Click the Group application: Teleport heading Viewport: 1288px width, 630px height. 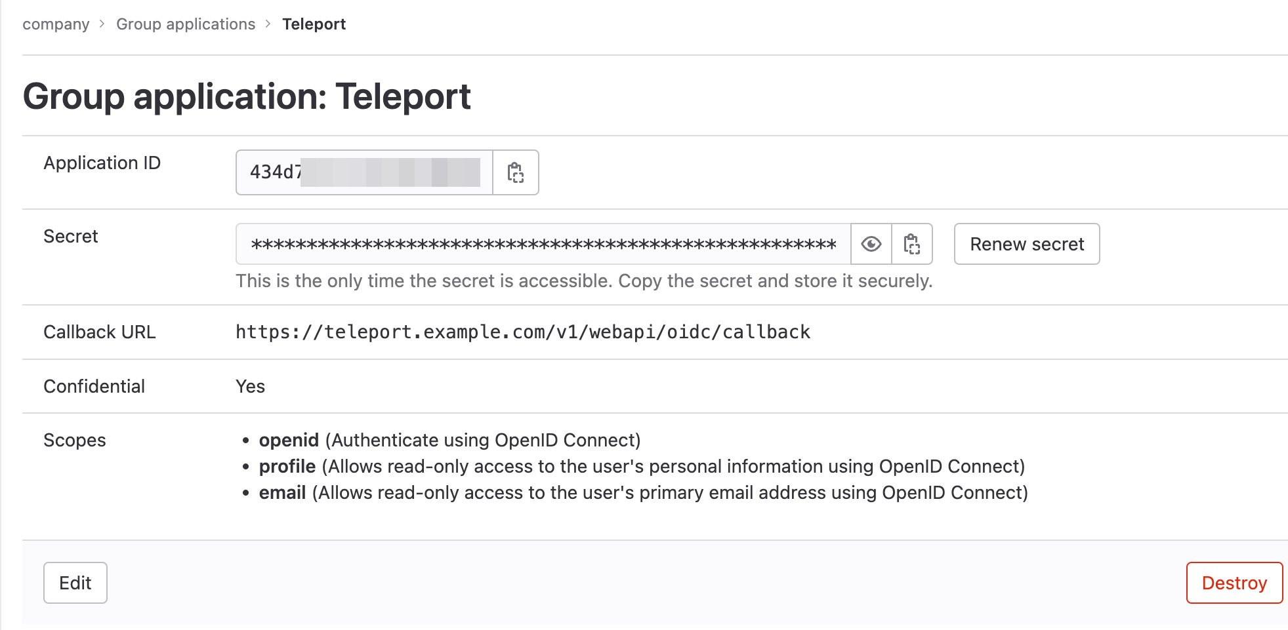tap(247, 96)
